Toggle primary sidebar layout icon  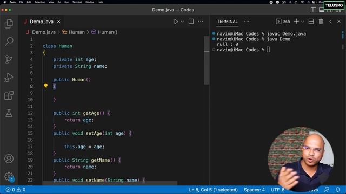coord(314,10)
